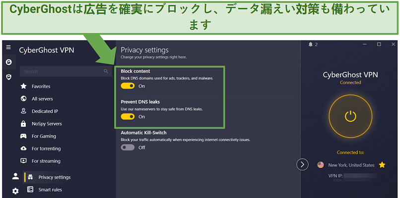Click the Favorites star icon
Viewport: 400px width, 198px height.
click(23, 86)
